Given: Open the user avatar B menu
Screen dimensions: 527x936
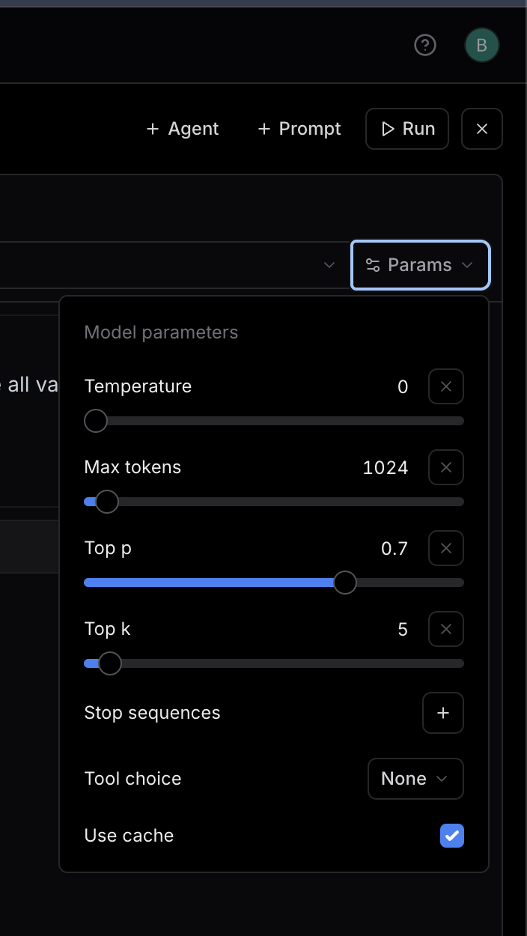Looking at the screenshot, I should click(482, 46).
